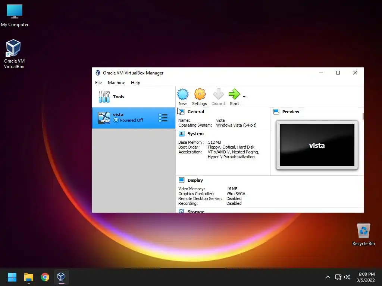Click the Storage section disk icon
382x286 pixels.
tap(182, 211)
